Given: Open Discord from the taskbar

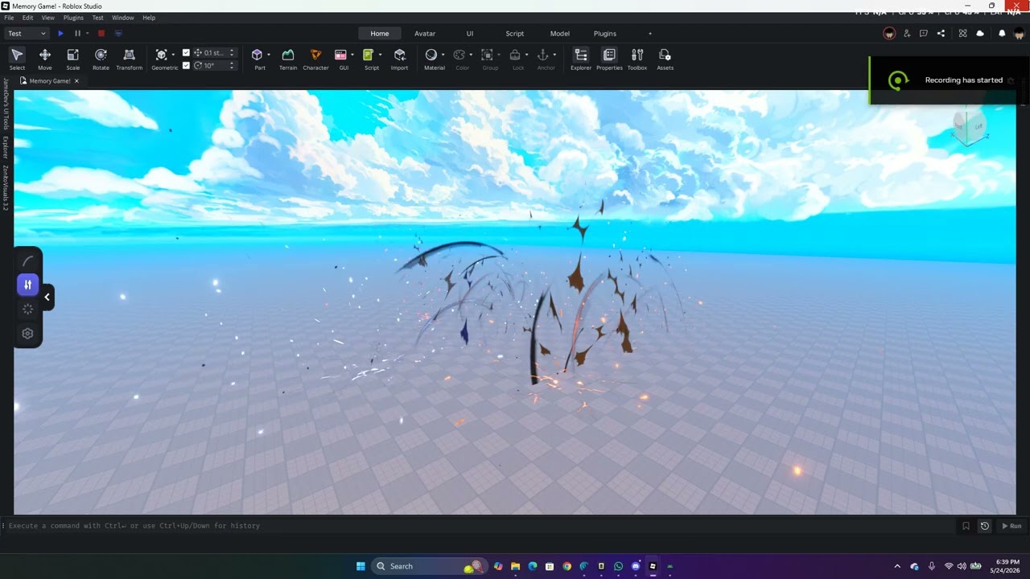Looking at the screenshot, I should tap(636, 566).
